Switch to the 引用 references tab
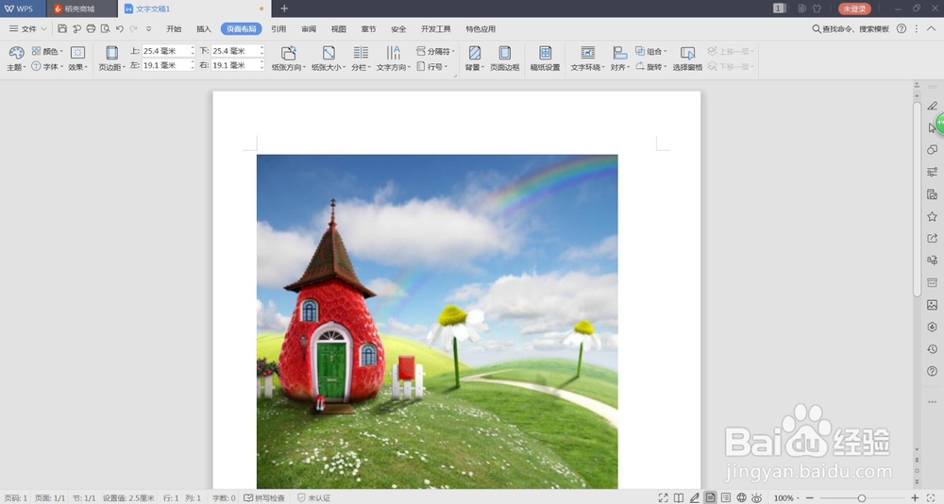Image resolution: width=944 pixels, height=504 pixels. [278, 29]
